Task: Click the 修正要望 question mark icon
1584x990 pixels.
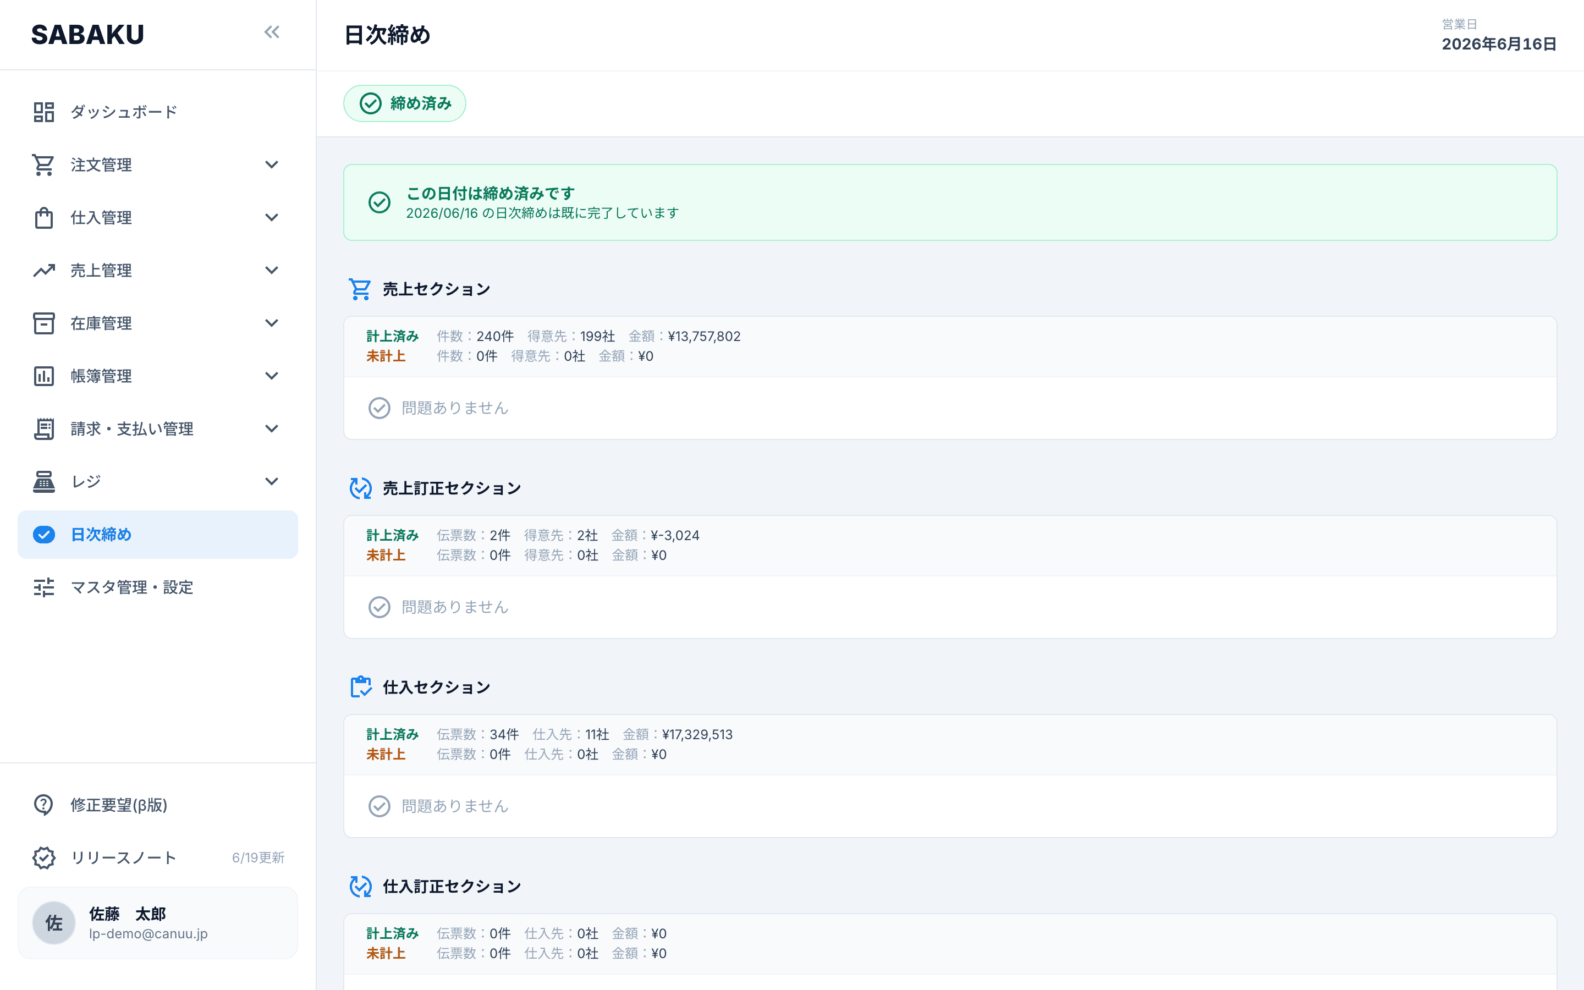Action: (44, 805)
